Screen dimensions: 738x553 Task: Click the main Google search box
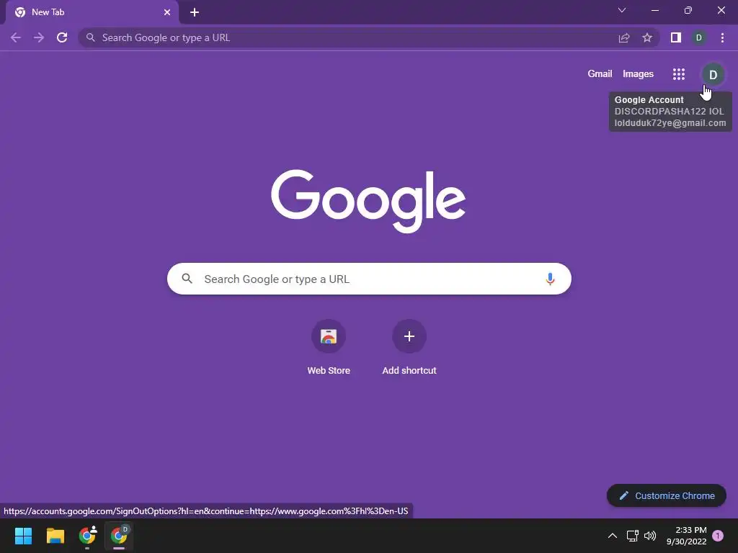coord(370,279)
